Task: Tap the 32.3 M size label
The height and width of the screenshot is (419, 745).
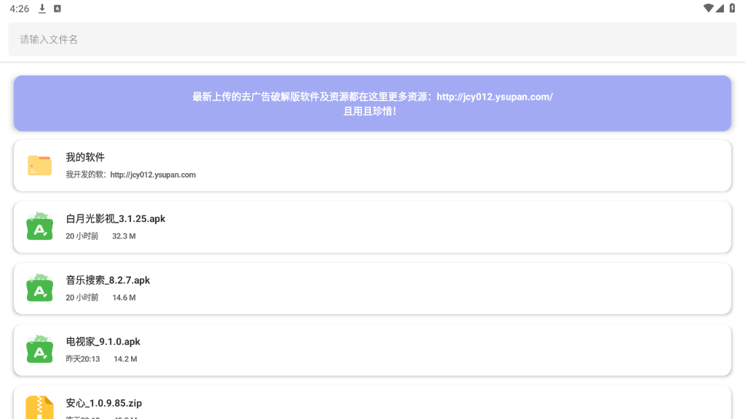Action: tap(124, 236)
